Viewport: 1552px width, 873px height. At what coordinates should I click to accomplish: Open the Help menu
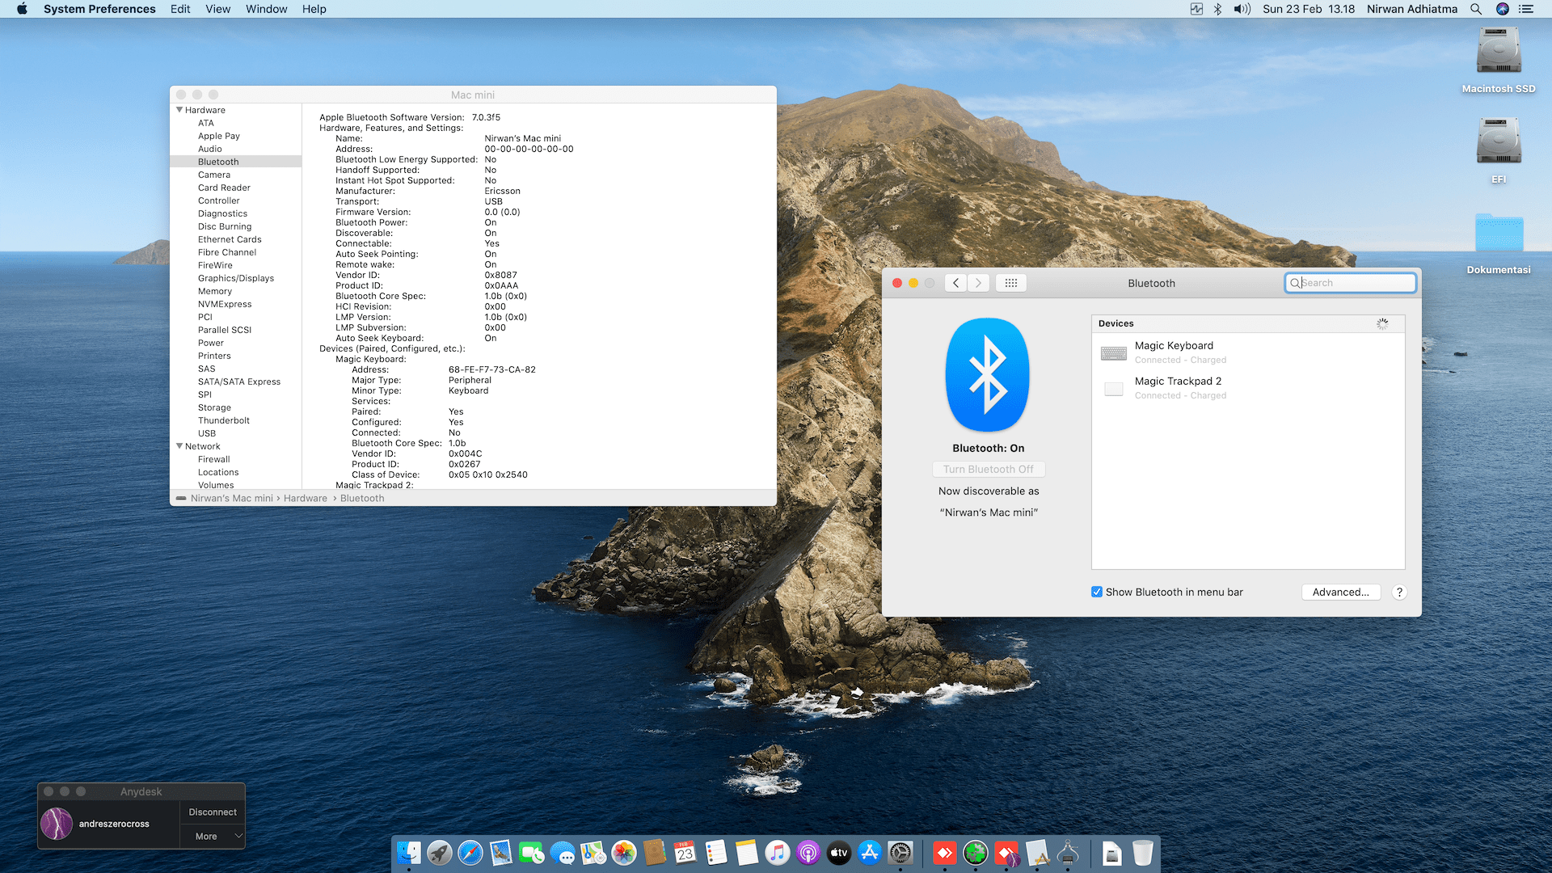pyautogui.click(x=314, y=9)
